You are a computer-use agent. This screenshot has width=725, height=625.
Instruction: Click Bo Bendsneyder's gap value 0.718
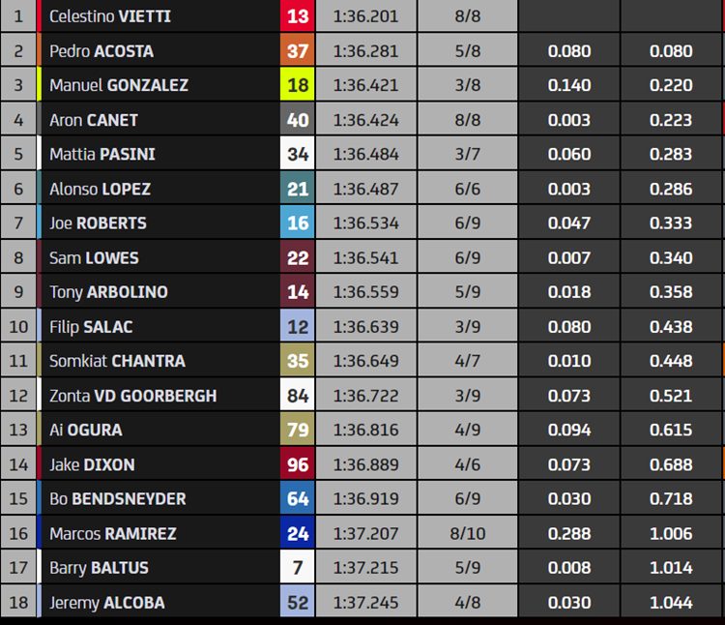pyautogui.click(x=671, y=498)
